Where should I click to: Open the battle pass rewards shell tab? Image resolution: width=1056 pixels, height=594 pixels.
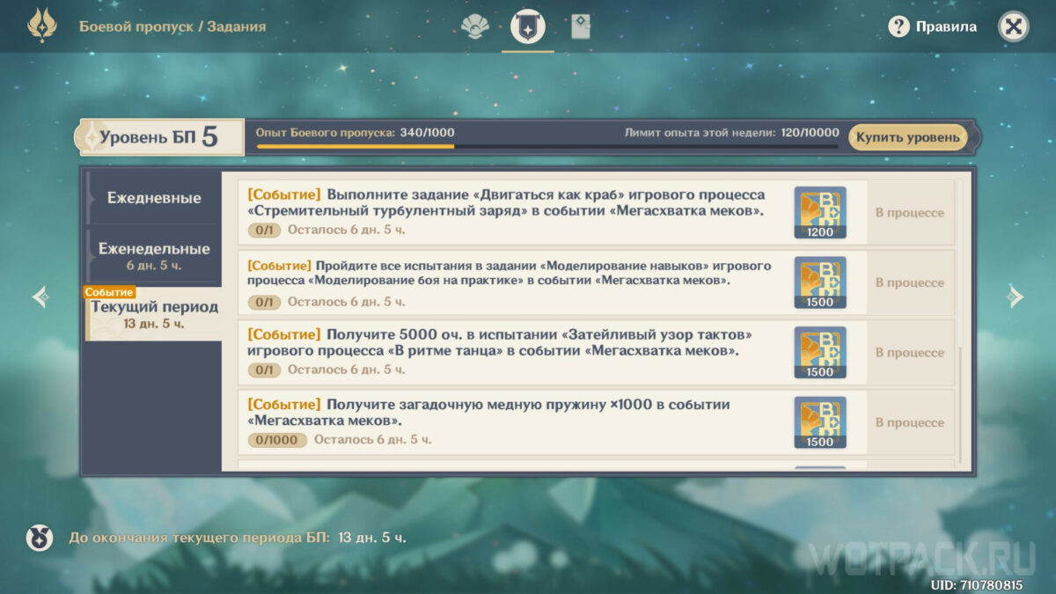tap(475, 27)
